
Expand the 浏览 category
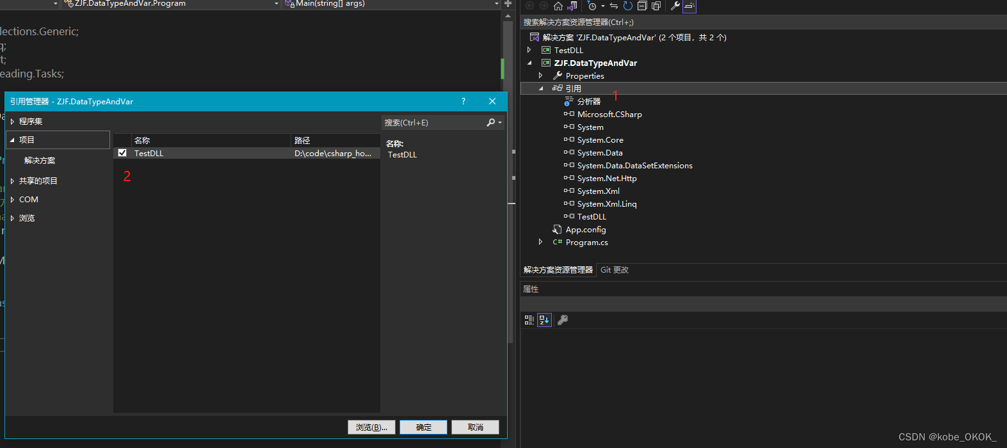coord(12,218)
